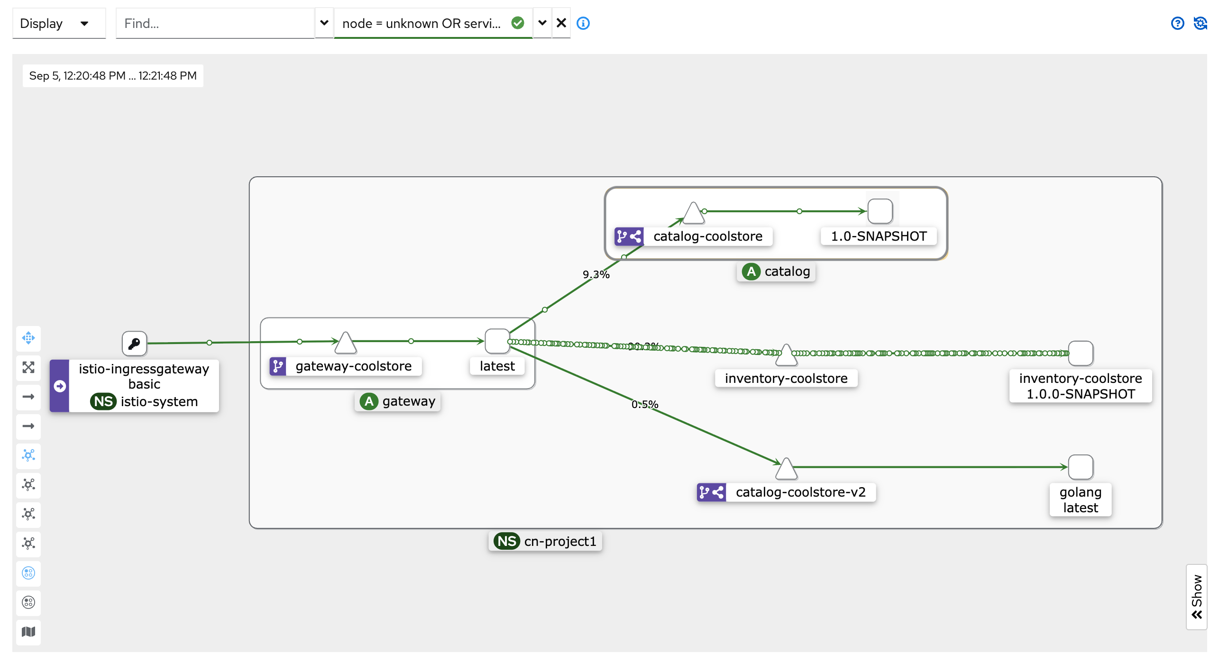Expand the Hide presets dropdown chevron

coord(542,23)
